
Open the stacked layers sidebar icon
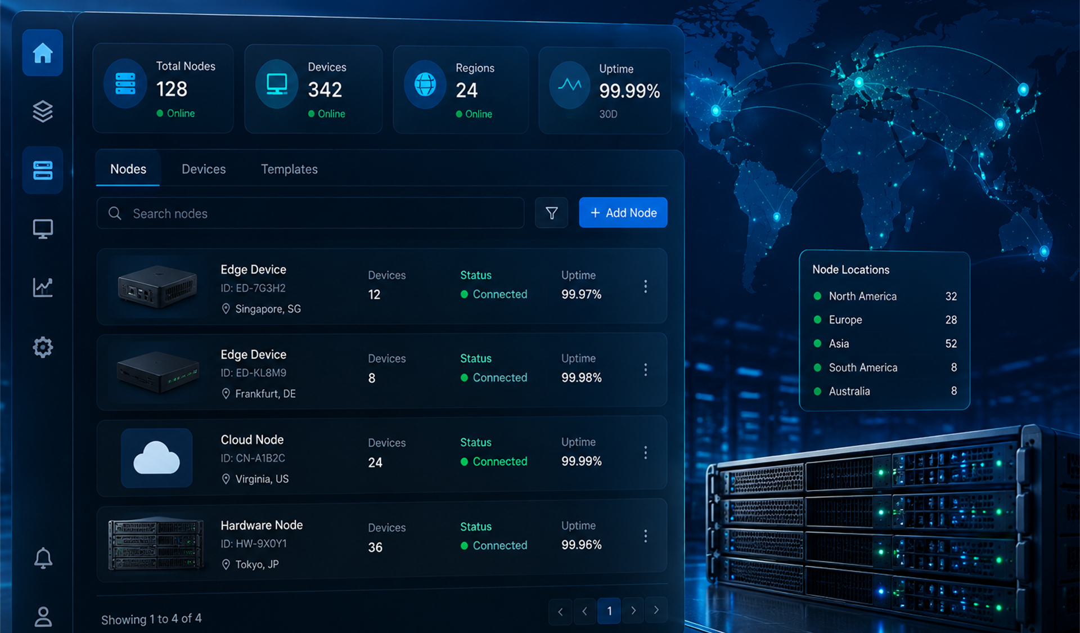tap(43, 111)
